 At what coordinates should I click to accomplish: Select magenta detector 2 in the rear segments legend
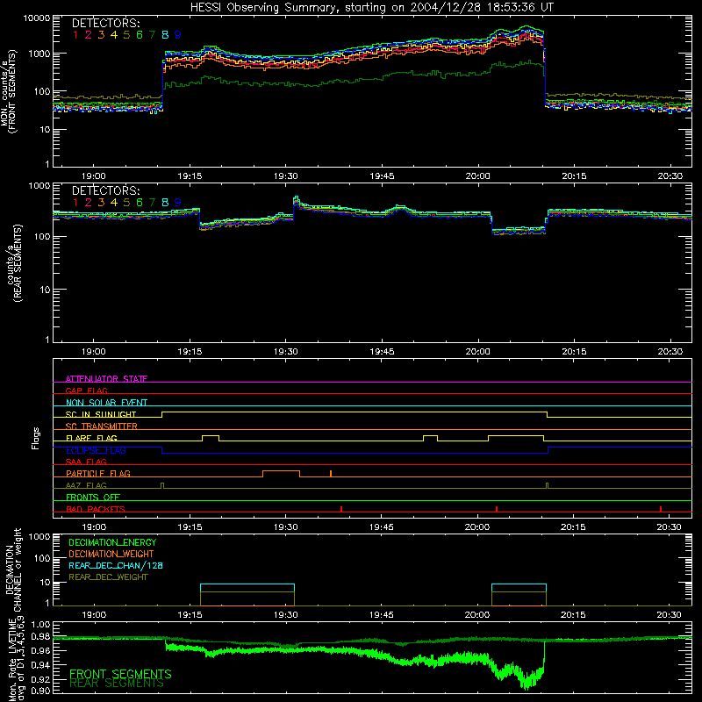[89, 203]
